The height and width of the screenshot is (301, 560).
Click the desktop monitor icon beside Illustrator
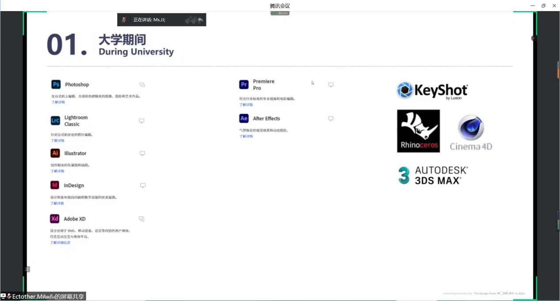click(x=142, y=153)
